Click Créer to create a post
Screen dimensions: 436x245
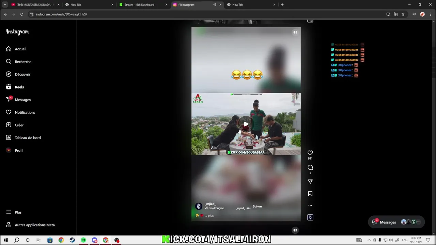[19, 125]
